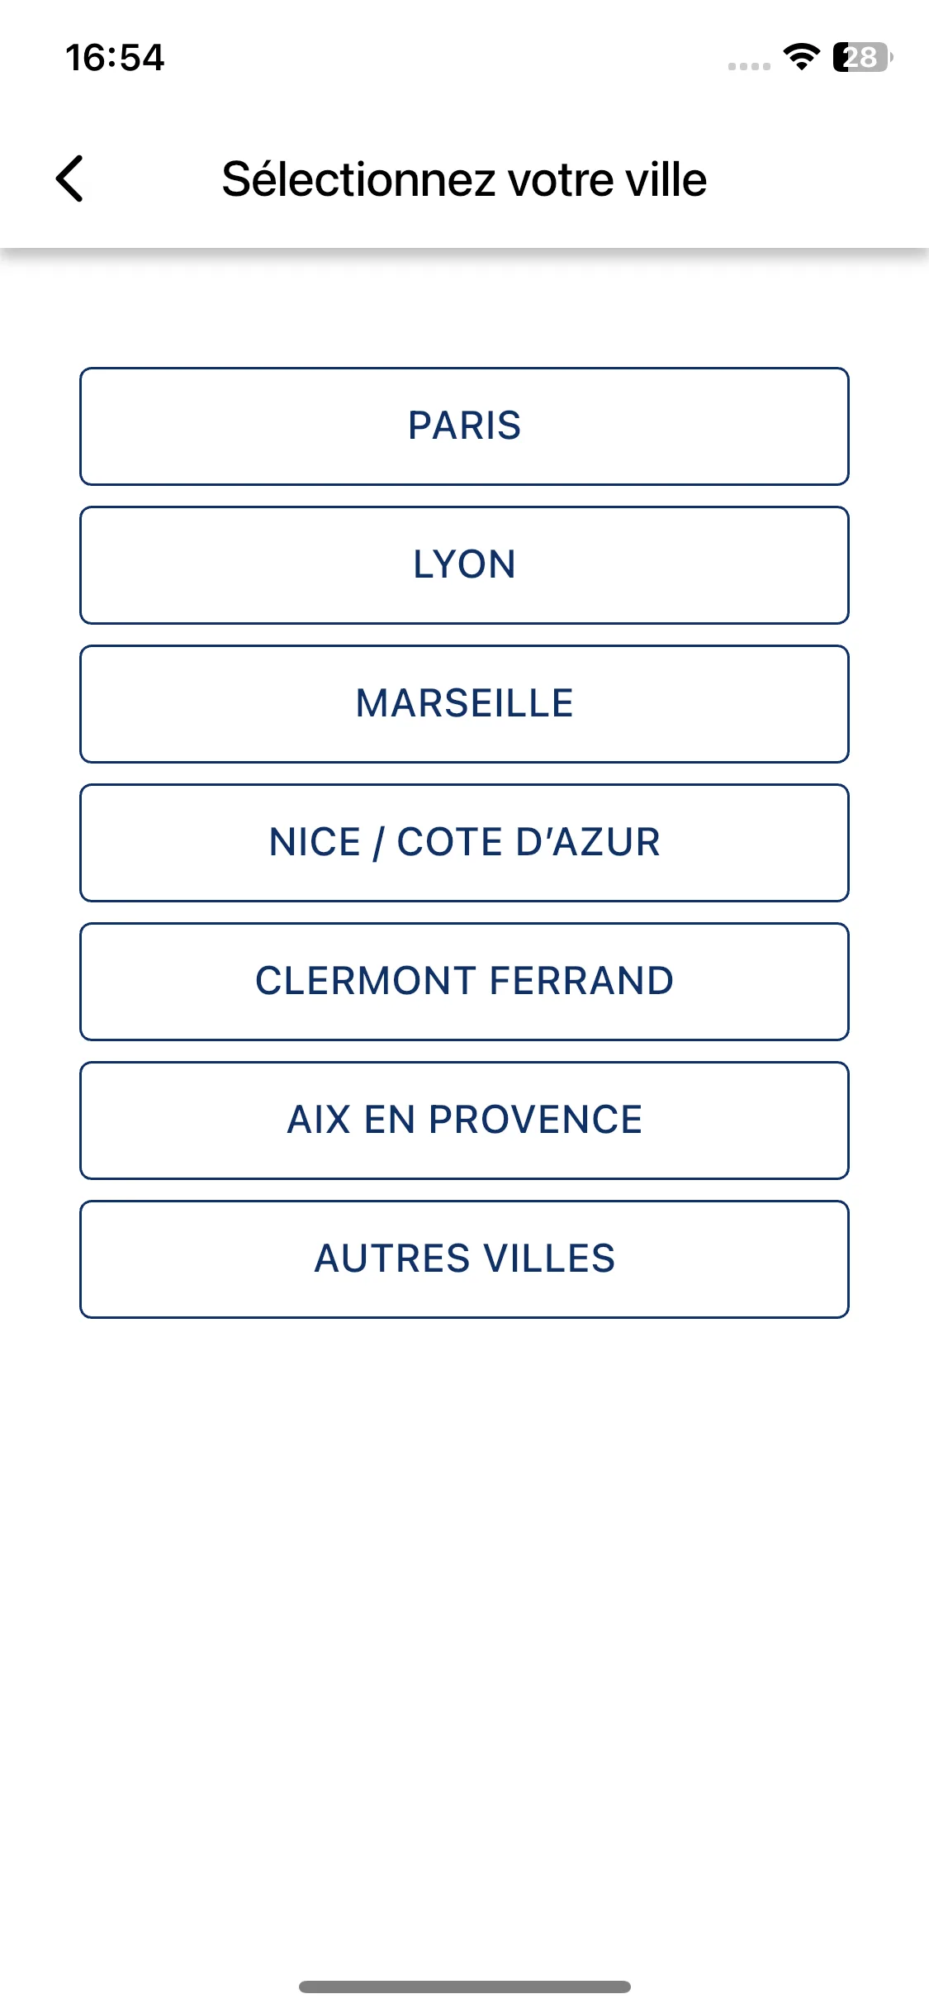Pick the Côte d'Azur region entry
The image size is (929, 2013).
pos(464,843)
